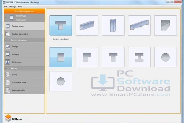The width and height of the screenshot is (184, 123).
Task: Go to Section parameters label
Action: 20,34
